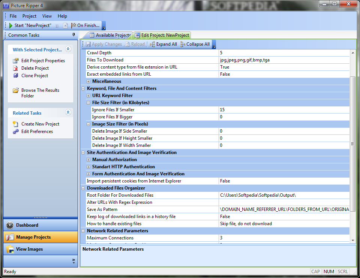Click the stop icon next to pause
The image size is (360, 278).
(x=65, y=26)
